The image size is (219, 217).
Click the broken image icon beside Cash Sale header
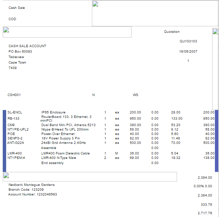(x=96, y=4)
